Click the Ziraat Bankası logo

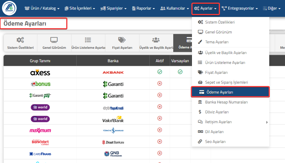click(x=113, y=142)
